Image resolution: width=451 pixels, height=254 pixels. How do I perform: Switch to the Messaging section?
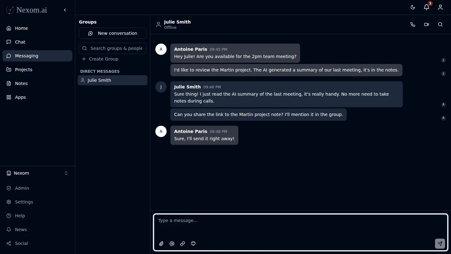coord(26,56)
